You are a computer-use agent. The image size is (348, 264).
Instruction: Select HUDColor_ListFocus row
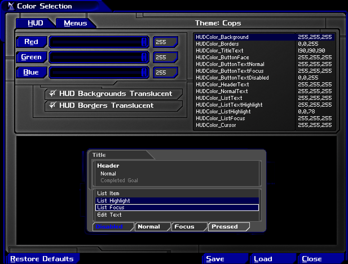coord(265,118)
